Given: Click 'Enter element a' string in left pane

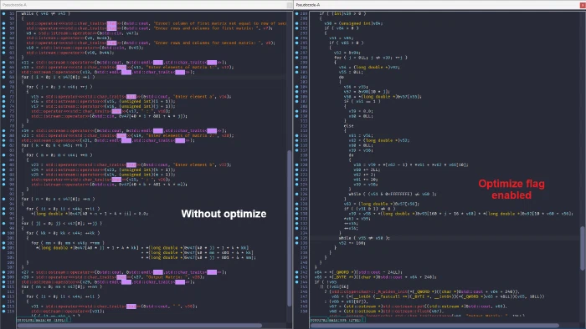Looking at the screenshot, I should 194,96.
